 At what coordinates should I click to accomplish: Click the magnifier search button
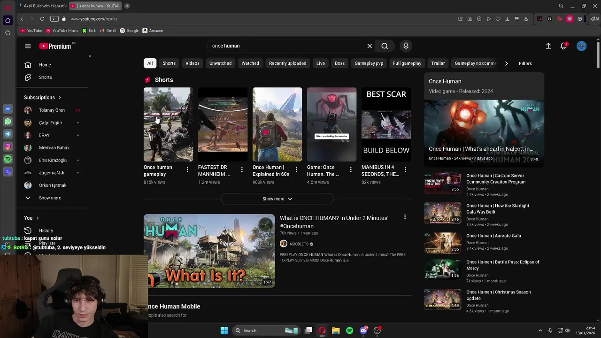385,46
